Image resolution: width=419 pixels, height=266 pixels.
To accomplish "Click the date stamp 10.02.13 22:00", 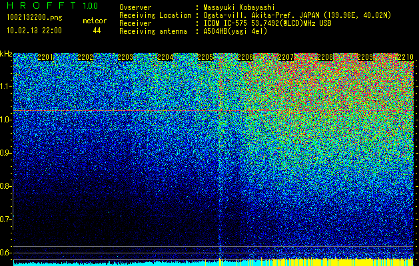I will [x=34, y=31].
